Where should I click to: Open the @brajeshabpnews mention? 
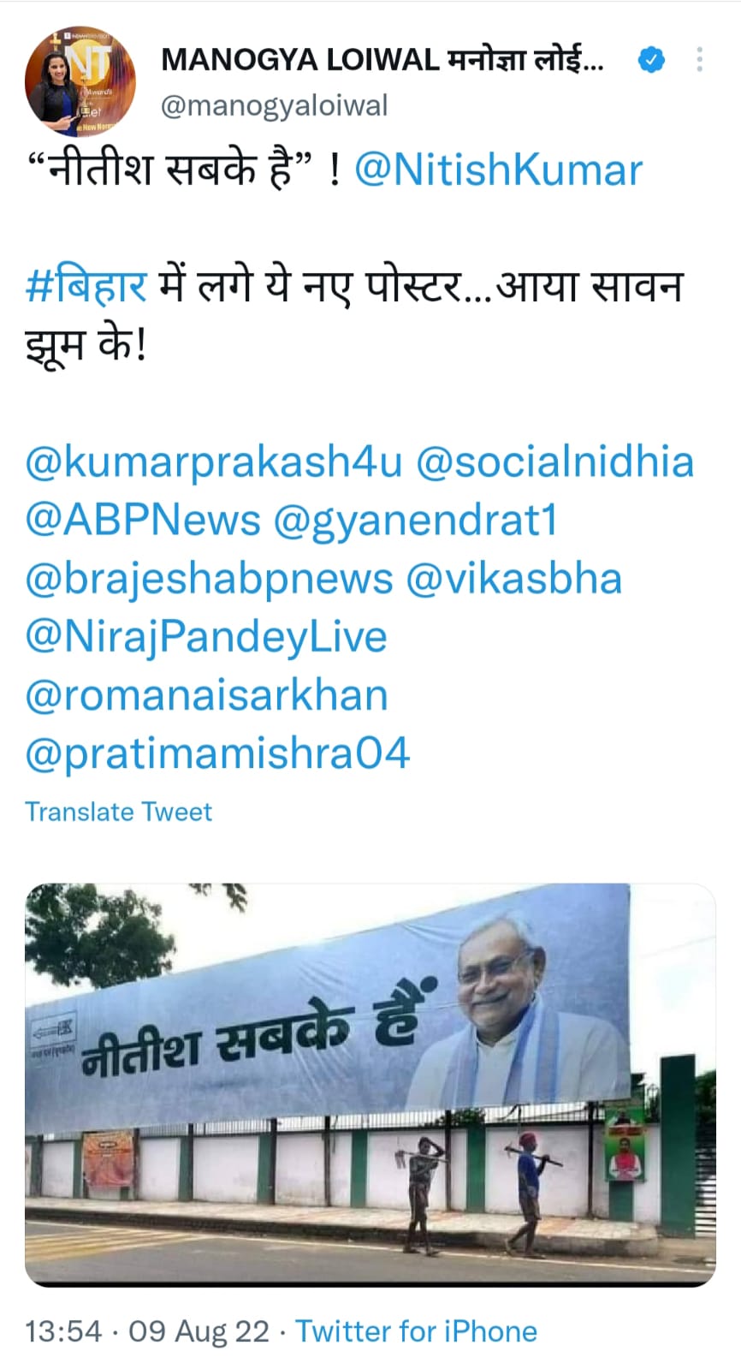click(209, 579)
